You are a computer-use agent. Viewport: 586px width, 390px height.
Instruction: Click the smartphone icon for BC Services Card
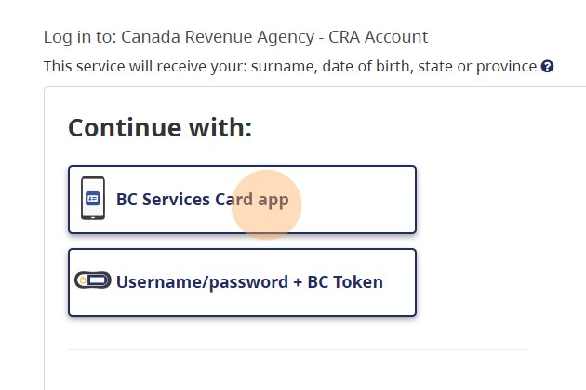click(93, 199)
